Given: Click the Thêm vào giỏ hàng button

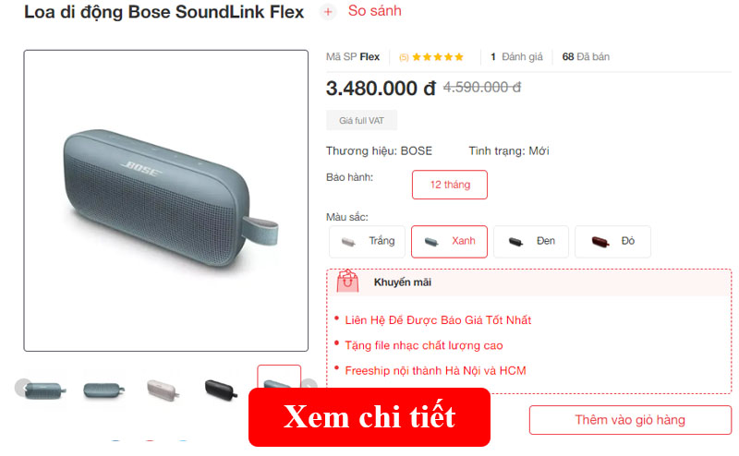Looking at the screenshot, I should click(x=630, y=420).
